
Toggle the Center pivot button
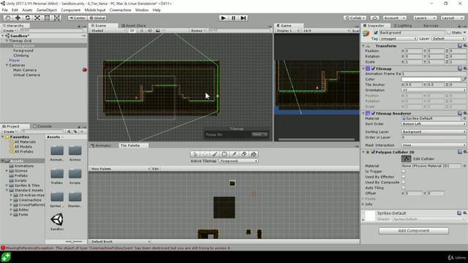click(x=78, y=18)
